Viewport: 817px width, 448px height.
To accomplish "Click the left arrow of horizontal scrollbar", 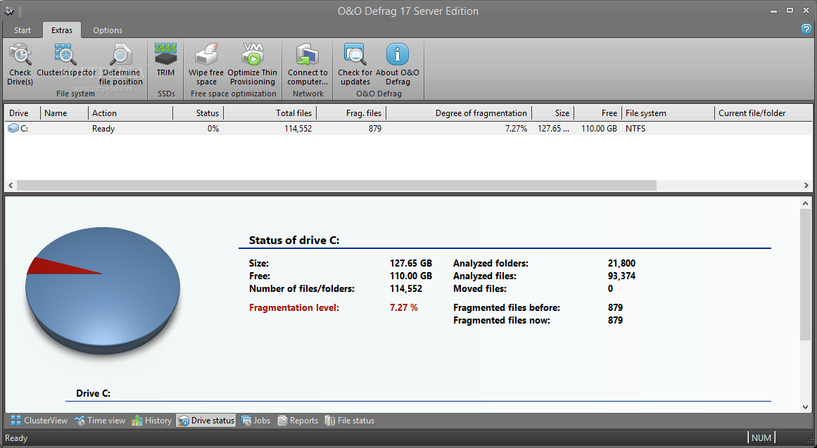I will click(x=11, y=185).
